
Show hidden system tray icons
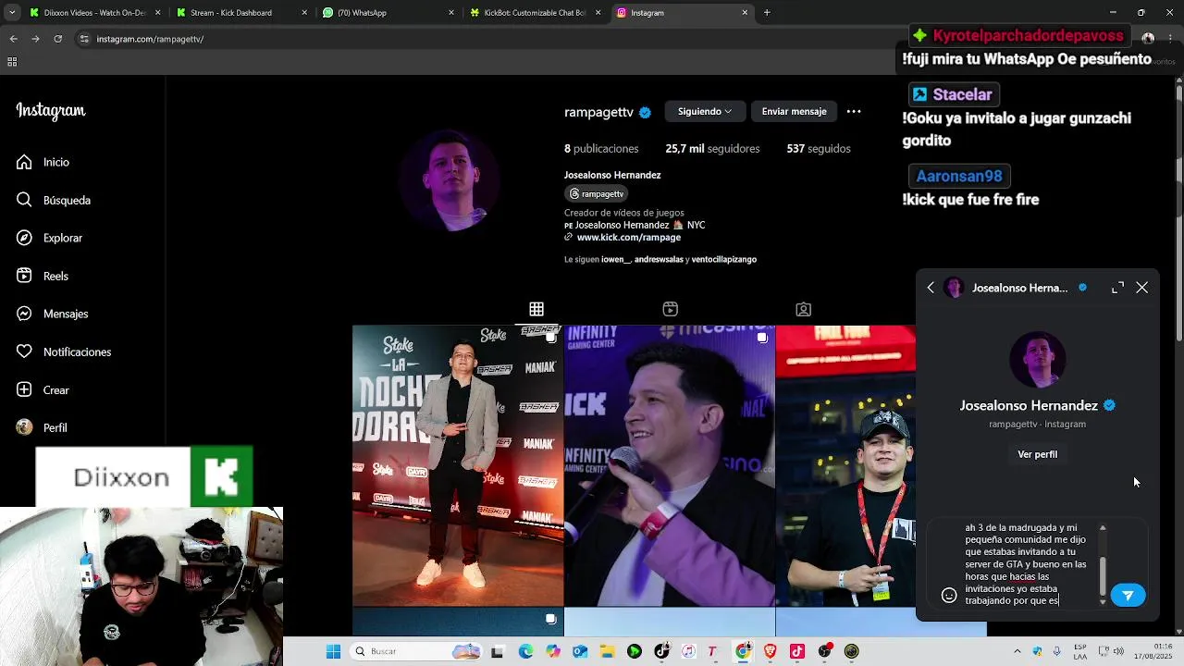point(1019,651)
